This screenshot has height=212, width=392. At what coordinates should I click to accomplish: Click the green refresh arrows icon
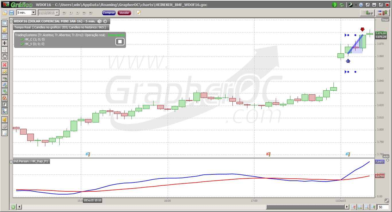click(341, 5)
